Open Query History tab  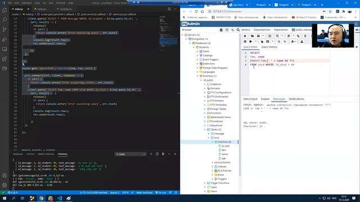pyautogui.click(x=269, y=47)
